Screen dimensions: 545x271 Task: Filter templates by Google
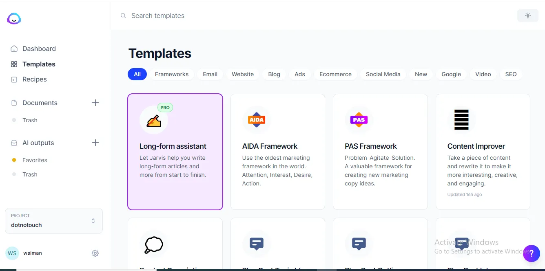click(451, 74)
